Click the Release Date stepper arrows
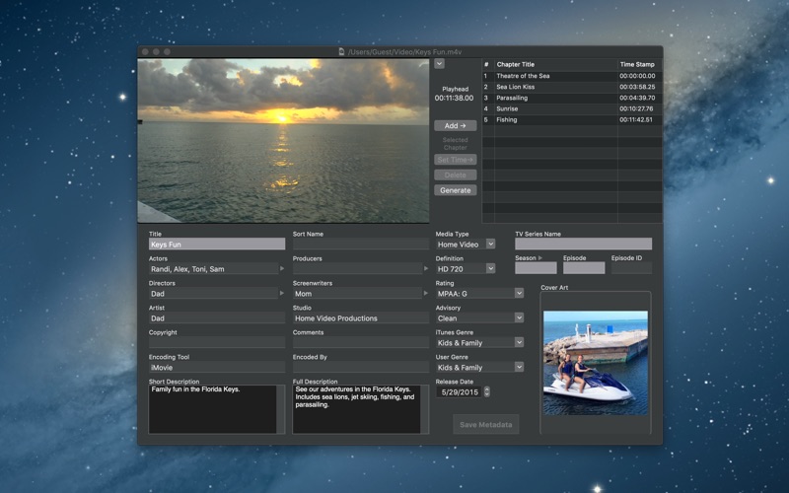Viewport: 789px width, 493px height. (486, 391)
